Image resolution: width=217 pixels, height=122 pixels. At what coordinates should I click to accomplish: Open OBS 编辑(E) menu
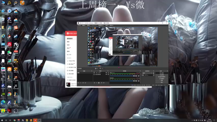pos(84,25)
